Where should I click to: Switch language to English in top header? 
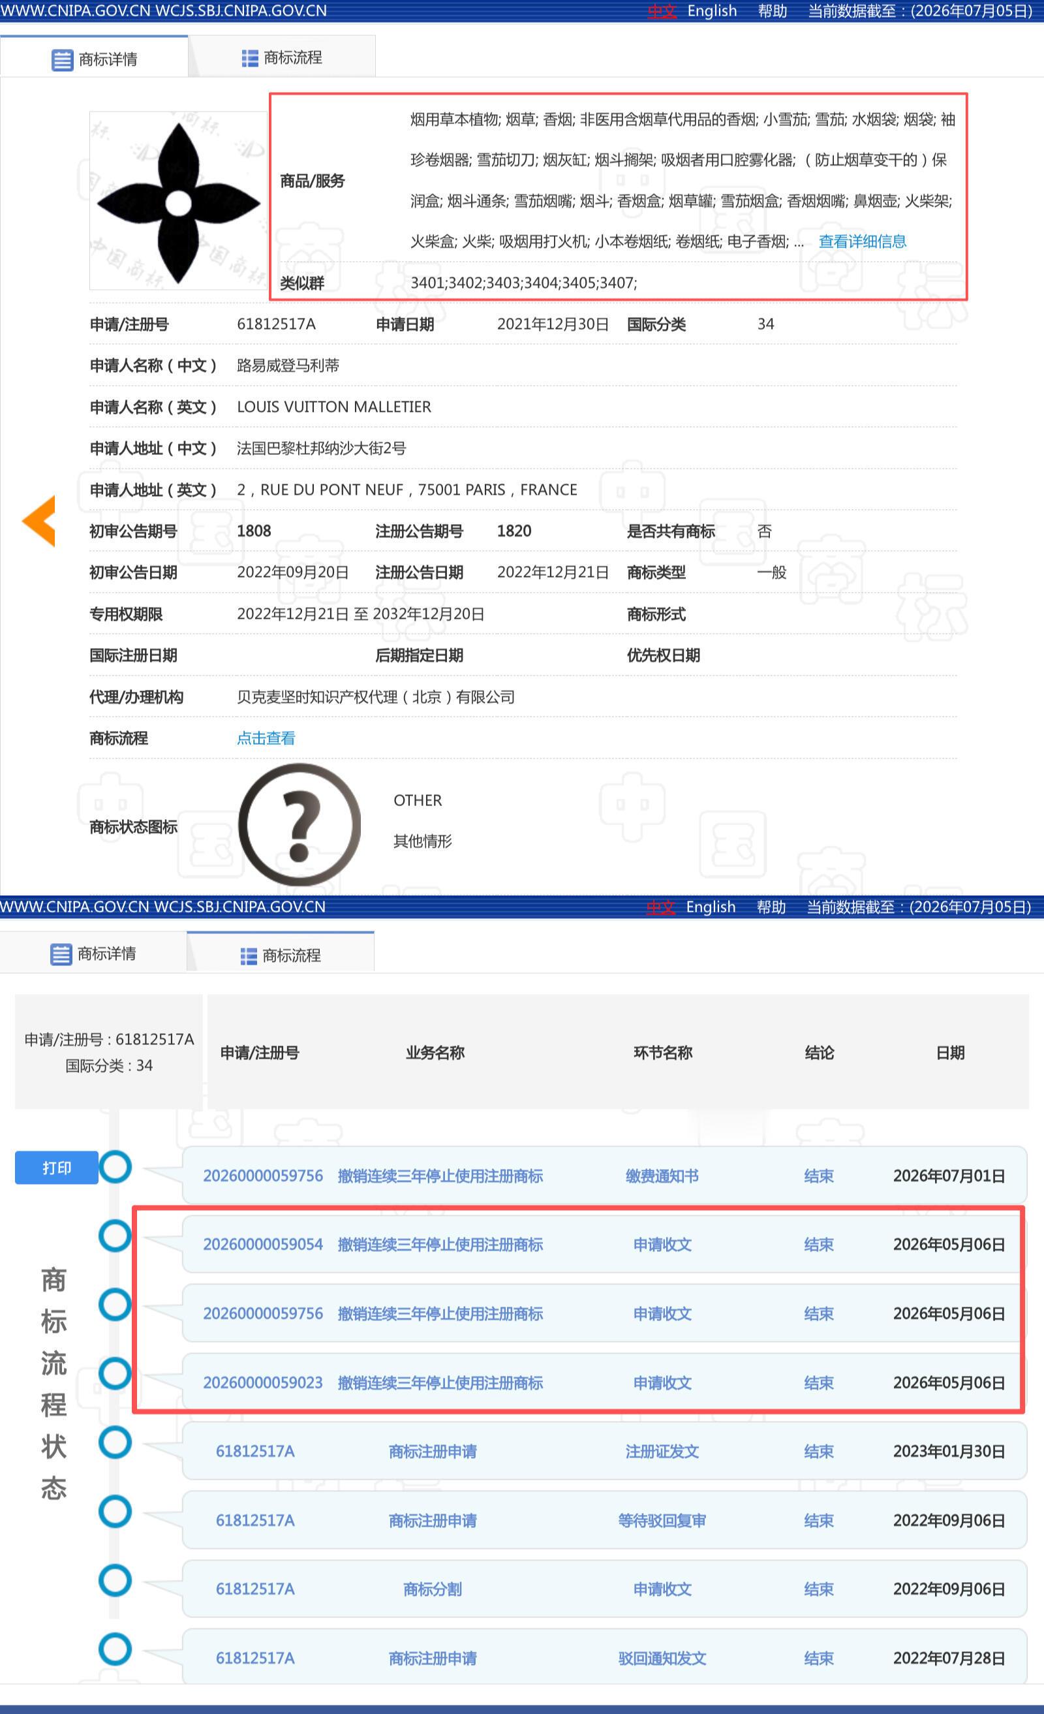pos(713,10)
